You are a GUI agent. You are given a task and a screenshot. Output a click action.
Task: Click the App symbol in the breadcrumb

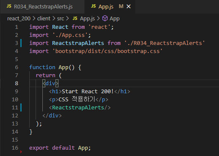[x=114, y=19]
